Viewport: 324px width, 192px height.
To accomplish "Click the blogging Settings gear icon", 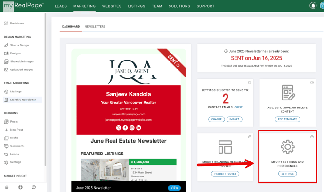I will (x=6, y=162).
